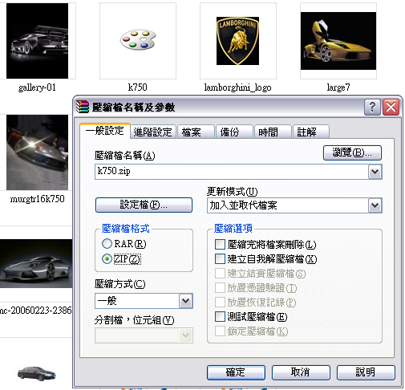Select the ZIP(Z) format radio button

(x=121, y=259)
